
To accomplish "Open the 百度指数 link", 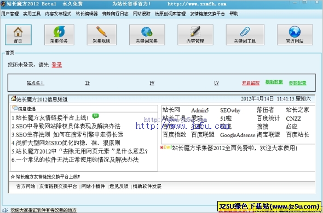I will click(x=174, y=135).
